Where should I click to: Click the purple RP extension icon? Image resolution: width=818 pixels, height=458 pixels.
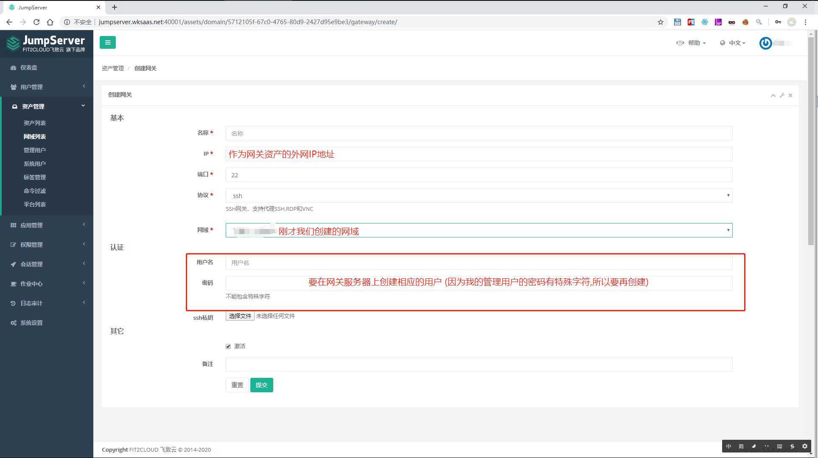coord(718,22)
